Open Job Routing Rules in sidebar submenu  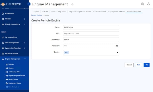pyautogui.click(x=14, y=72)
